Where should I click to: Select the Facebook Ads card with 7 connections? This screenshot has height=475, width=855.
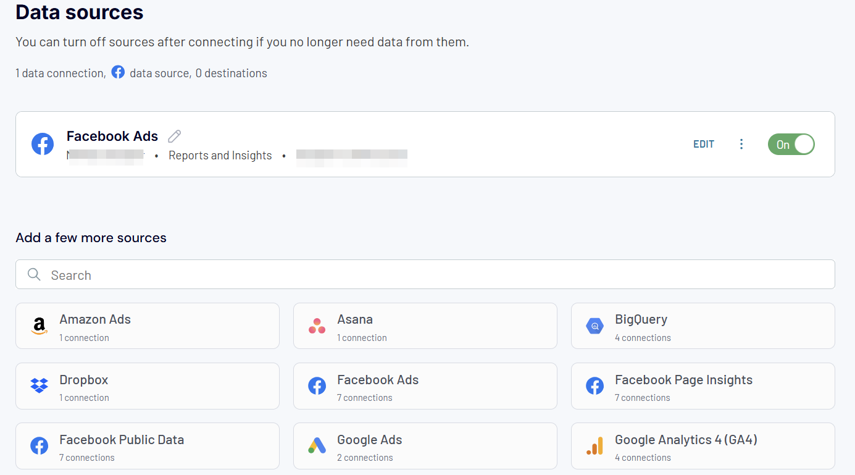tap(425, 386)
